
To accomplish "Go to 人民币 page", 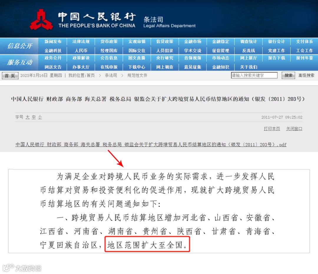I will tap(81, 50).
